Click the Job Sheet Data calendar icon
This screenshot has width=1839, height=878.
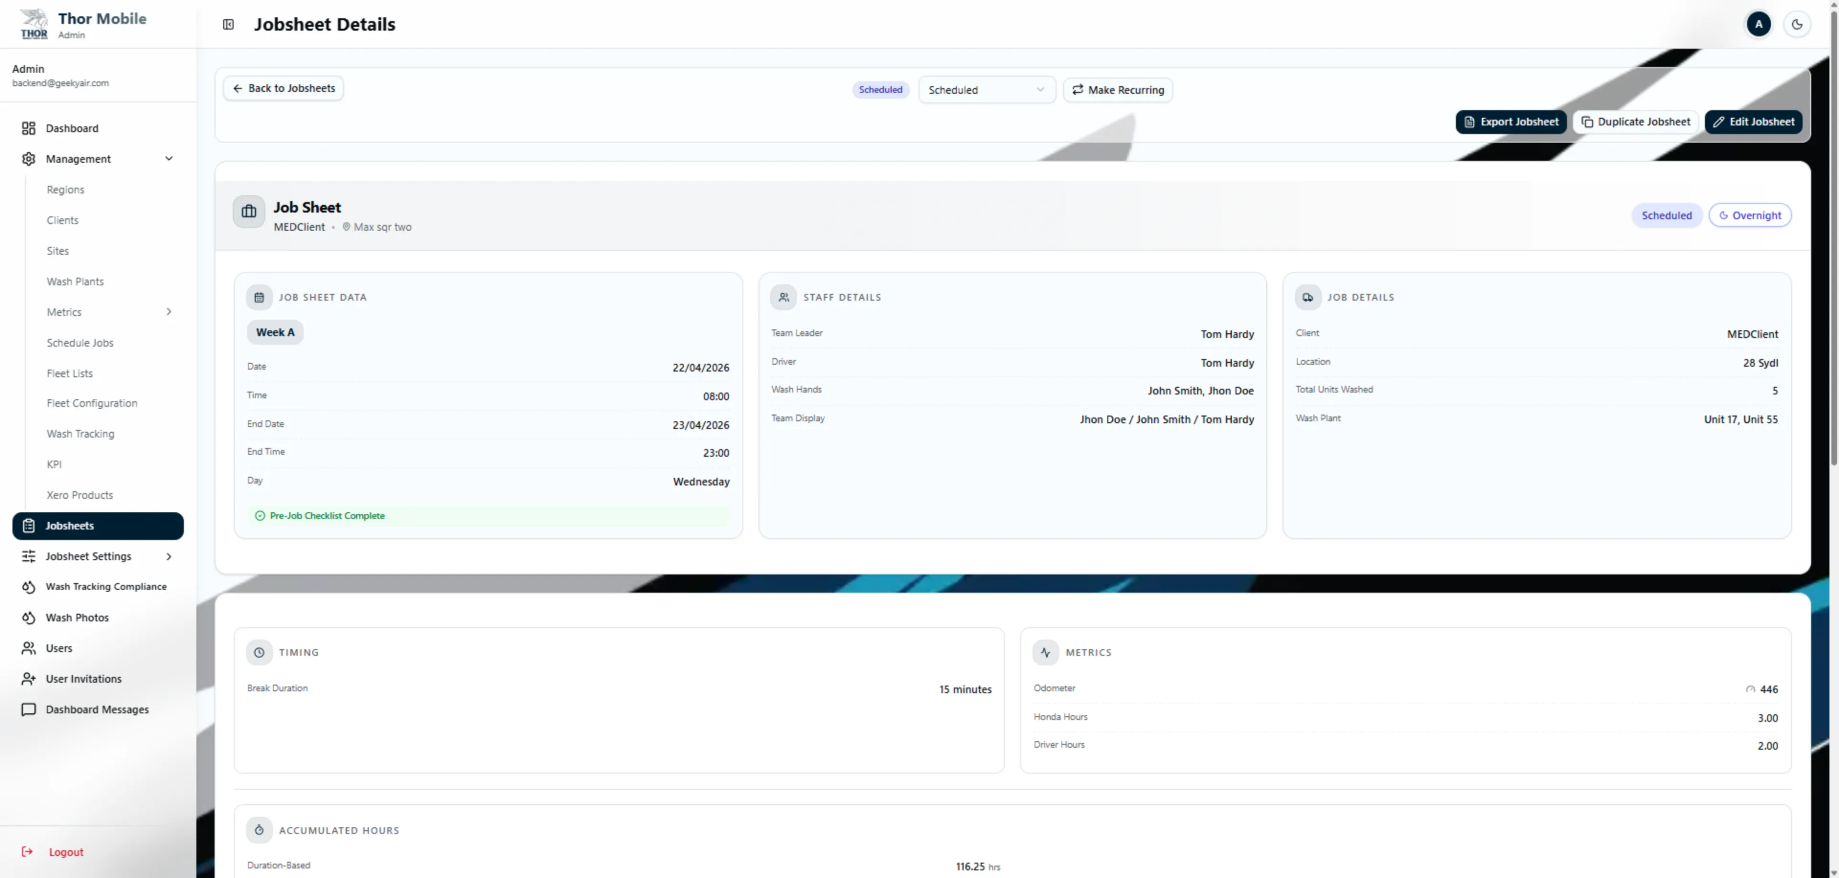pyautogui.click(x=259, y=298)
